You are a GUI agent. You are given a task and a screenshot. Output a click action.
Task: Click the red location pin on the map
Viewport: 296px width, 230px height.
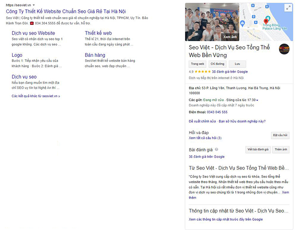(x=266, y=21)
